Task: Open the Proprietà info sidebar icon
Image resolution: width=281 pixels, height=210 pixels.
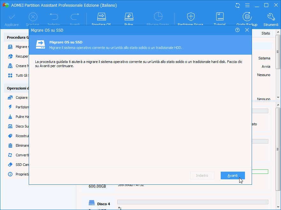Action: pos(10,174)
